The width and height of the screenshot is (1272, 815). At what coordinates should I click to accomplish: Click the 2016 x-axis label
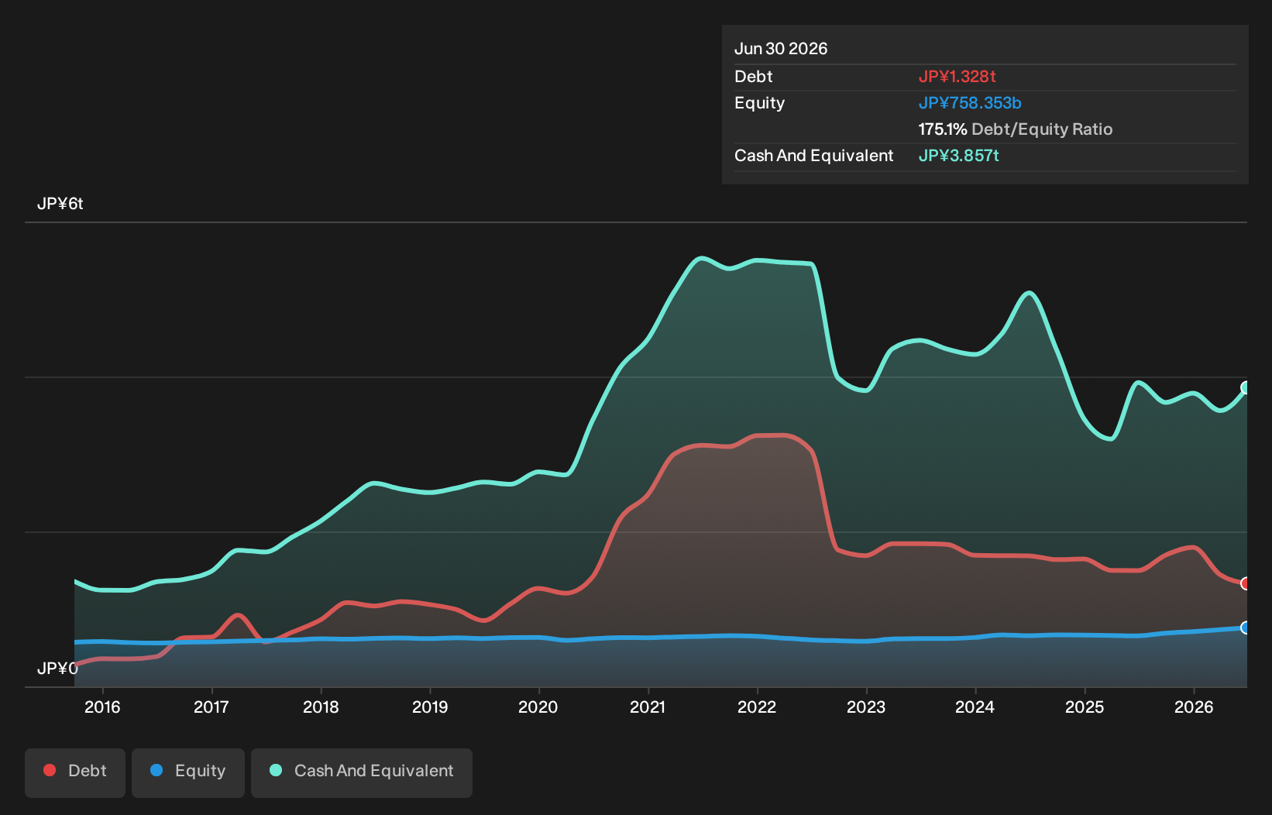point(102,707)
